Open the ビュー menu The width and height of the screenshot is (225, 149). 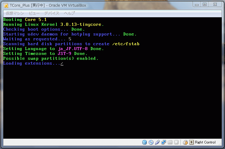[34, 13]
